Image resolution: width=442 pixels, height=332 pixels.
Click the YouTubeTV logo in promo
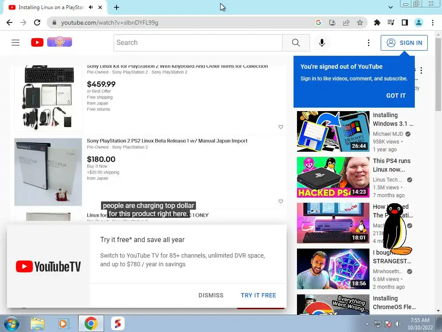point(48,266)
